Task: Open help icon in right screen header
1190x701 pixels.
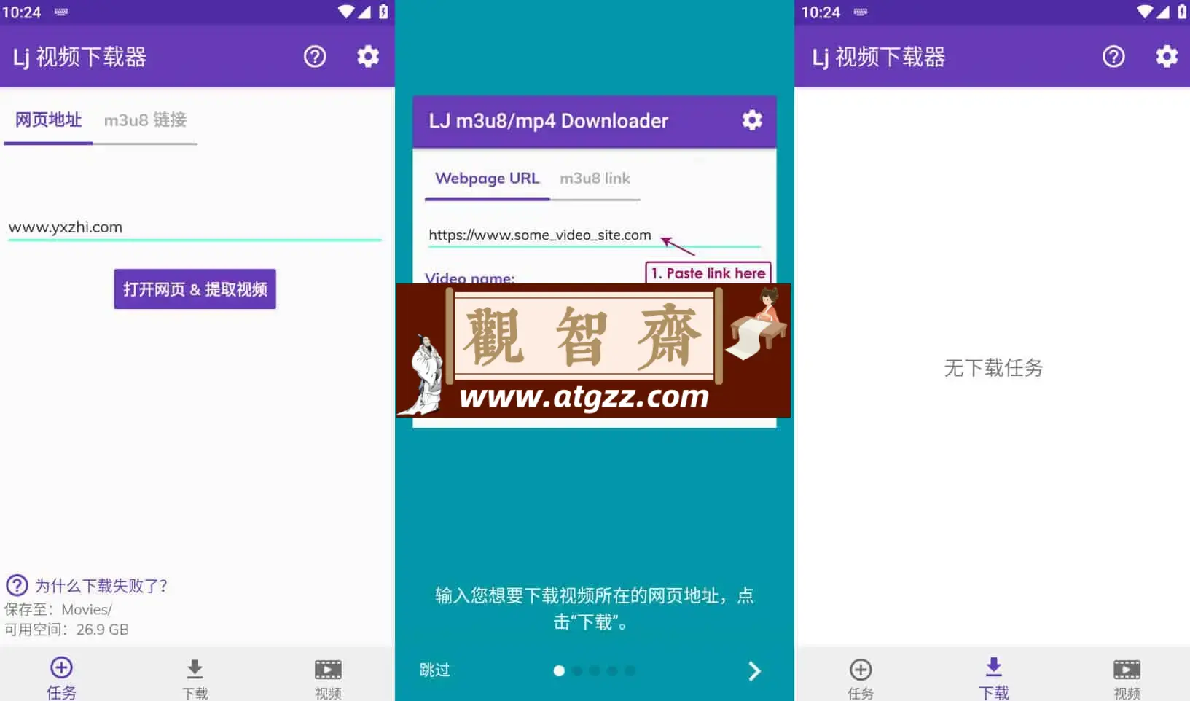Action: click(1113, 56)
